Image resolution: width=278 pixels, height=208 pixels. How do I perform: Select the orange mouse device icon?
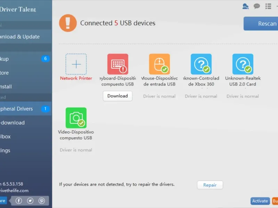pos(160,64)
